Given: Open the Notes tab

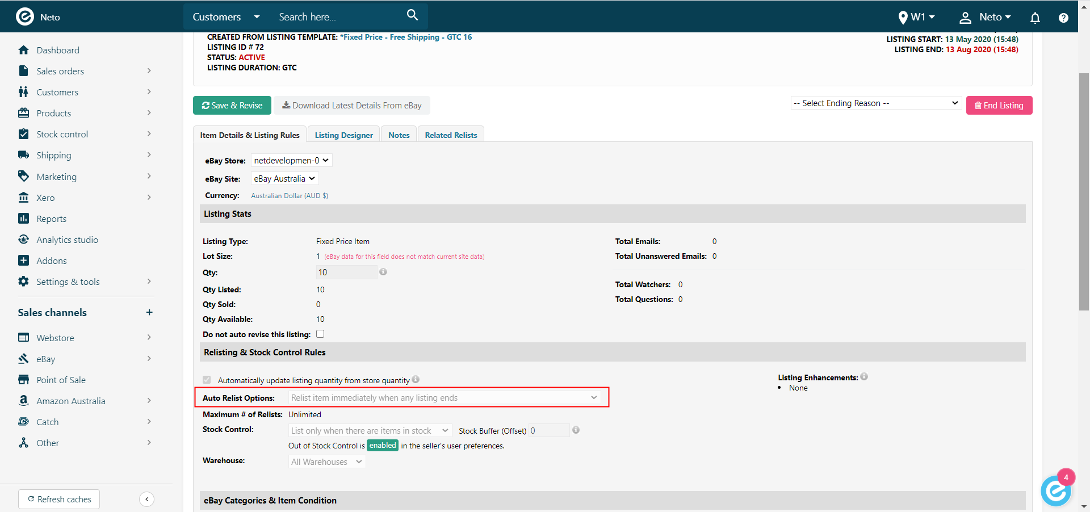Looking at the screenshot, I should point(399,135).
